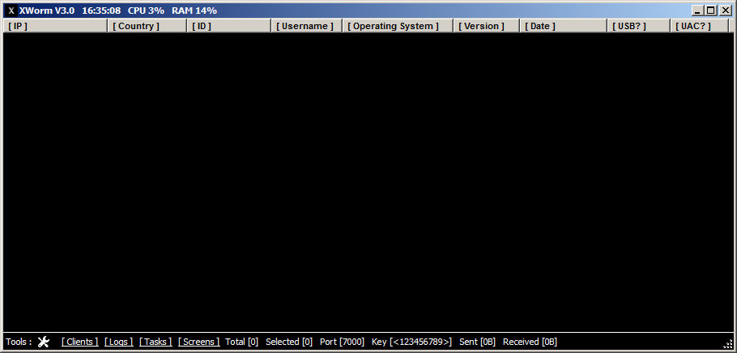This screenshot has width=737, height=353.
Task: Select the Username column header
Action: pyautogui.click(x=306, y=26)
